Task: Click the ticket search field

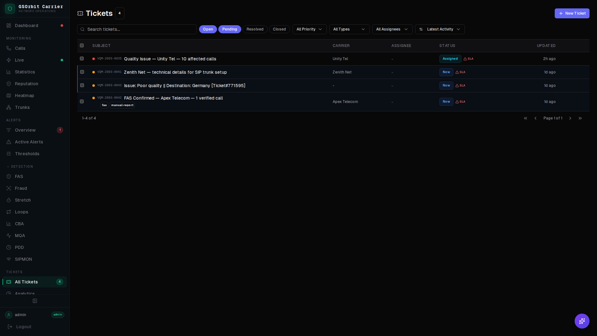Action: point(137,29)
